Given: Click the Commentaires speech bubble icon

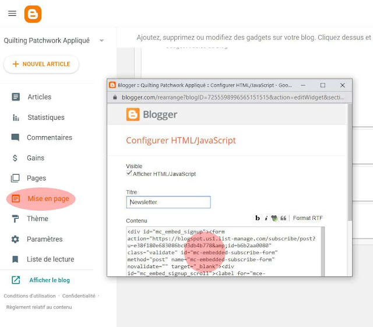Looking at the screenshot, I should (16, 137).
